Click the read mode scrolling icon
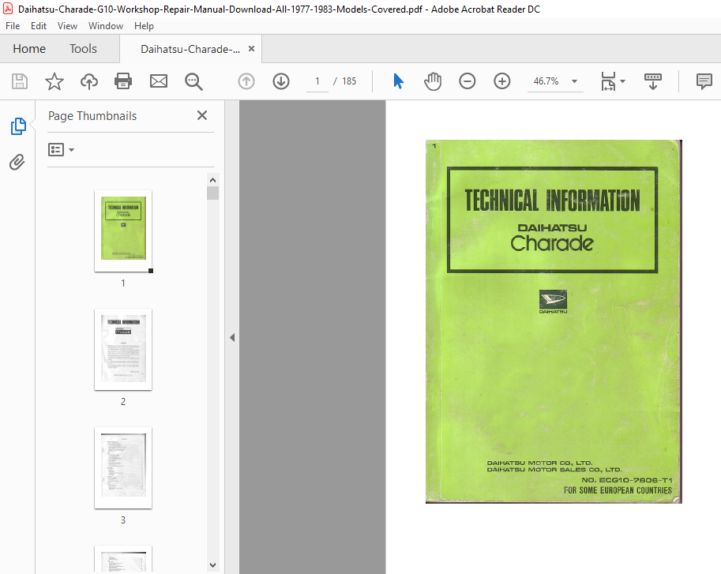This screenshot has width=721, height=574. (x=653, y=81)
